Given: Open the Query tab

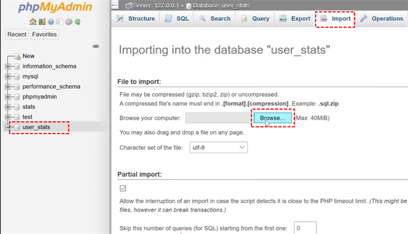Looking at the screenshot, I should tap(256, 19).
